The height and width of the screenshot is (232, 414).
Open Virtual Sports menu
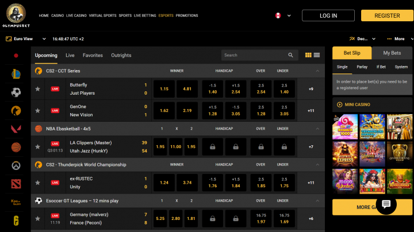pyautogui.click(x=103, y=16)
